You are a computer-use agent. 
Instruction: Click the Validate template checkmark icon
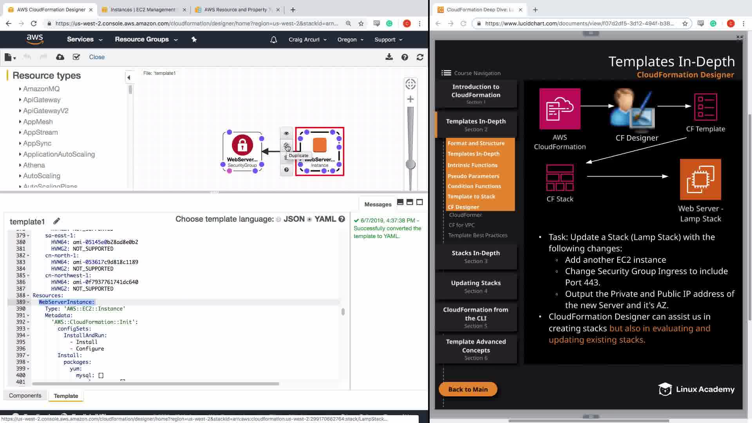[x=76, y=57]
